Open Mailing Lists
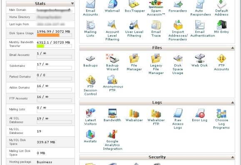 click(x=90, y=29)
